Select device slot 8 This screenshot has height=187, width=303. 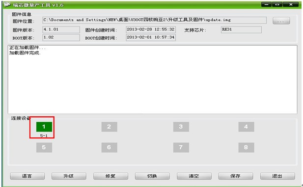[246, 148]
